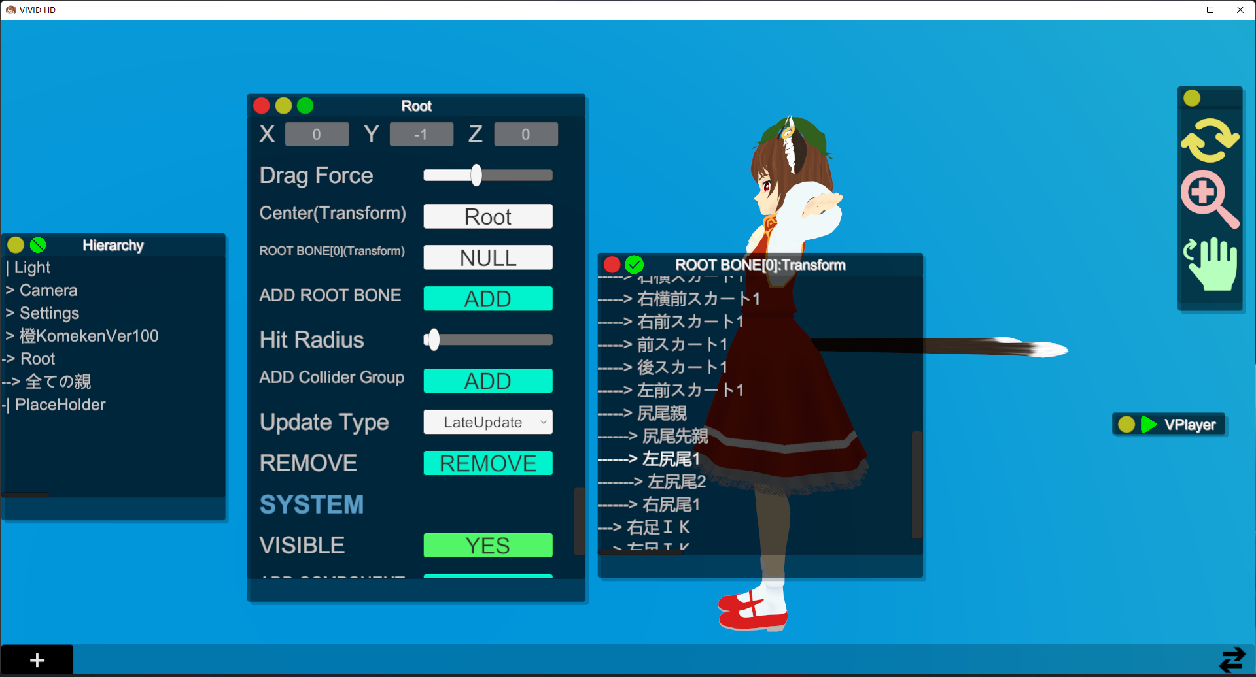Click yellow dot on right tool panel
This screenshot has height=677, width=1256.
pos(1192,98)
